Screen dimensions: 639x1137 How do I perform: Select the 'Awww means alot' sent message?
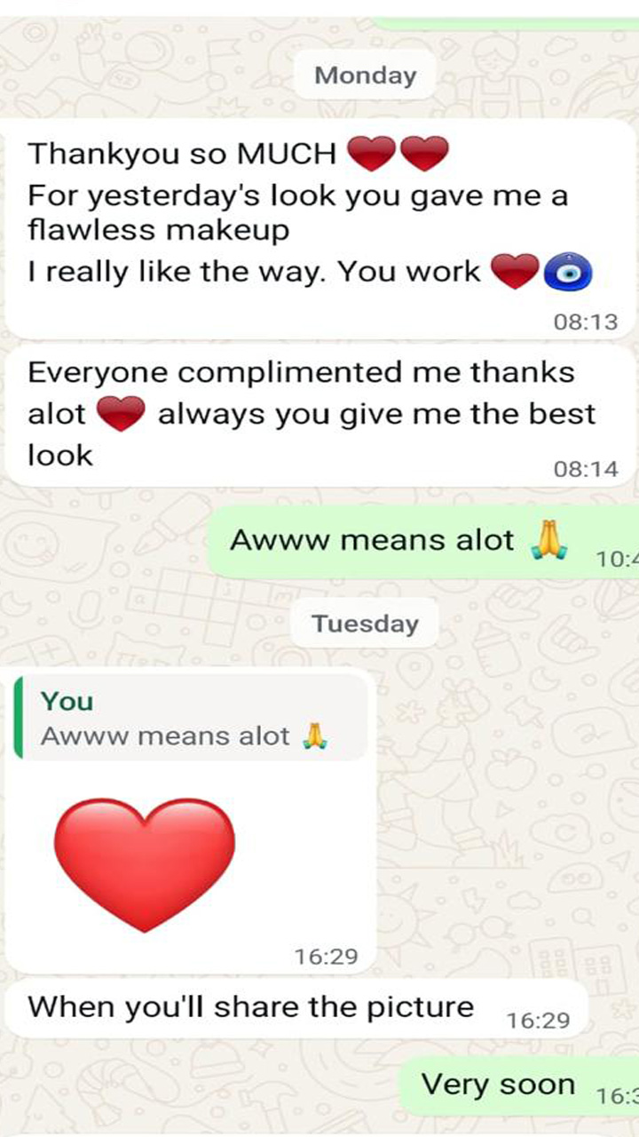click(x=423, y=542)
